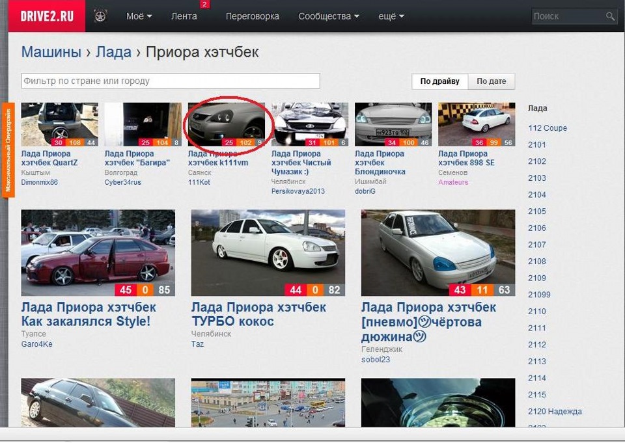Open Лада Приора хэтчбек Багира link

pos(137,158)
